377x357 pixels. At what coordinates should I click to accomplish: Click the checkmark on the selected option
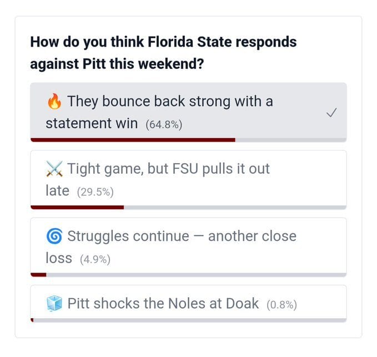[331, 113]
